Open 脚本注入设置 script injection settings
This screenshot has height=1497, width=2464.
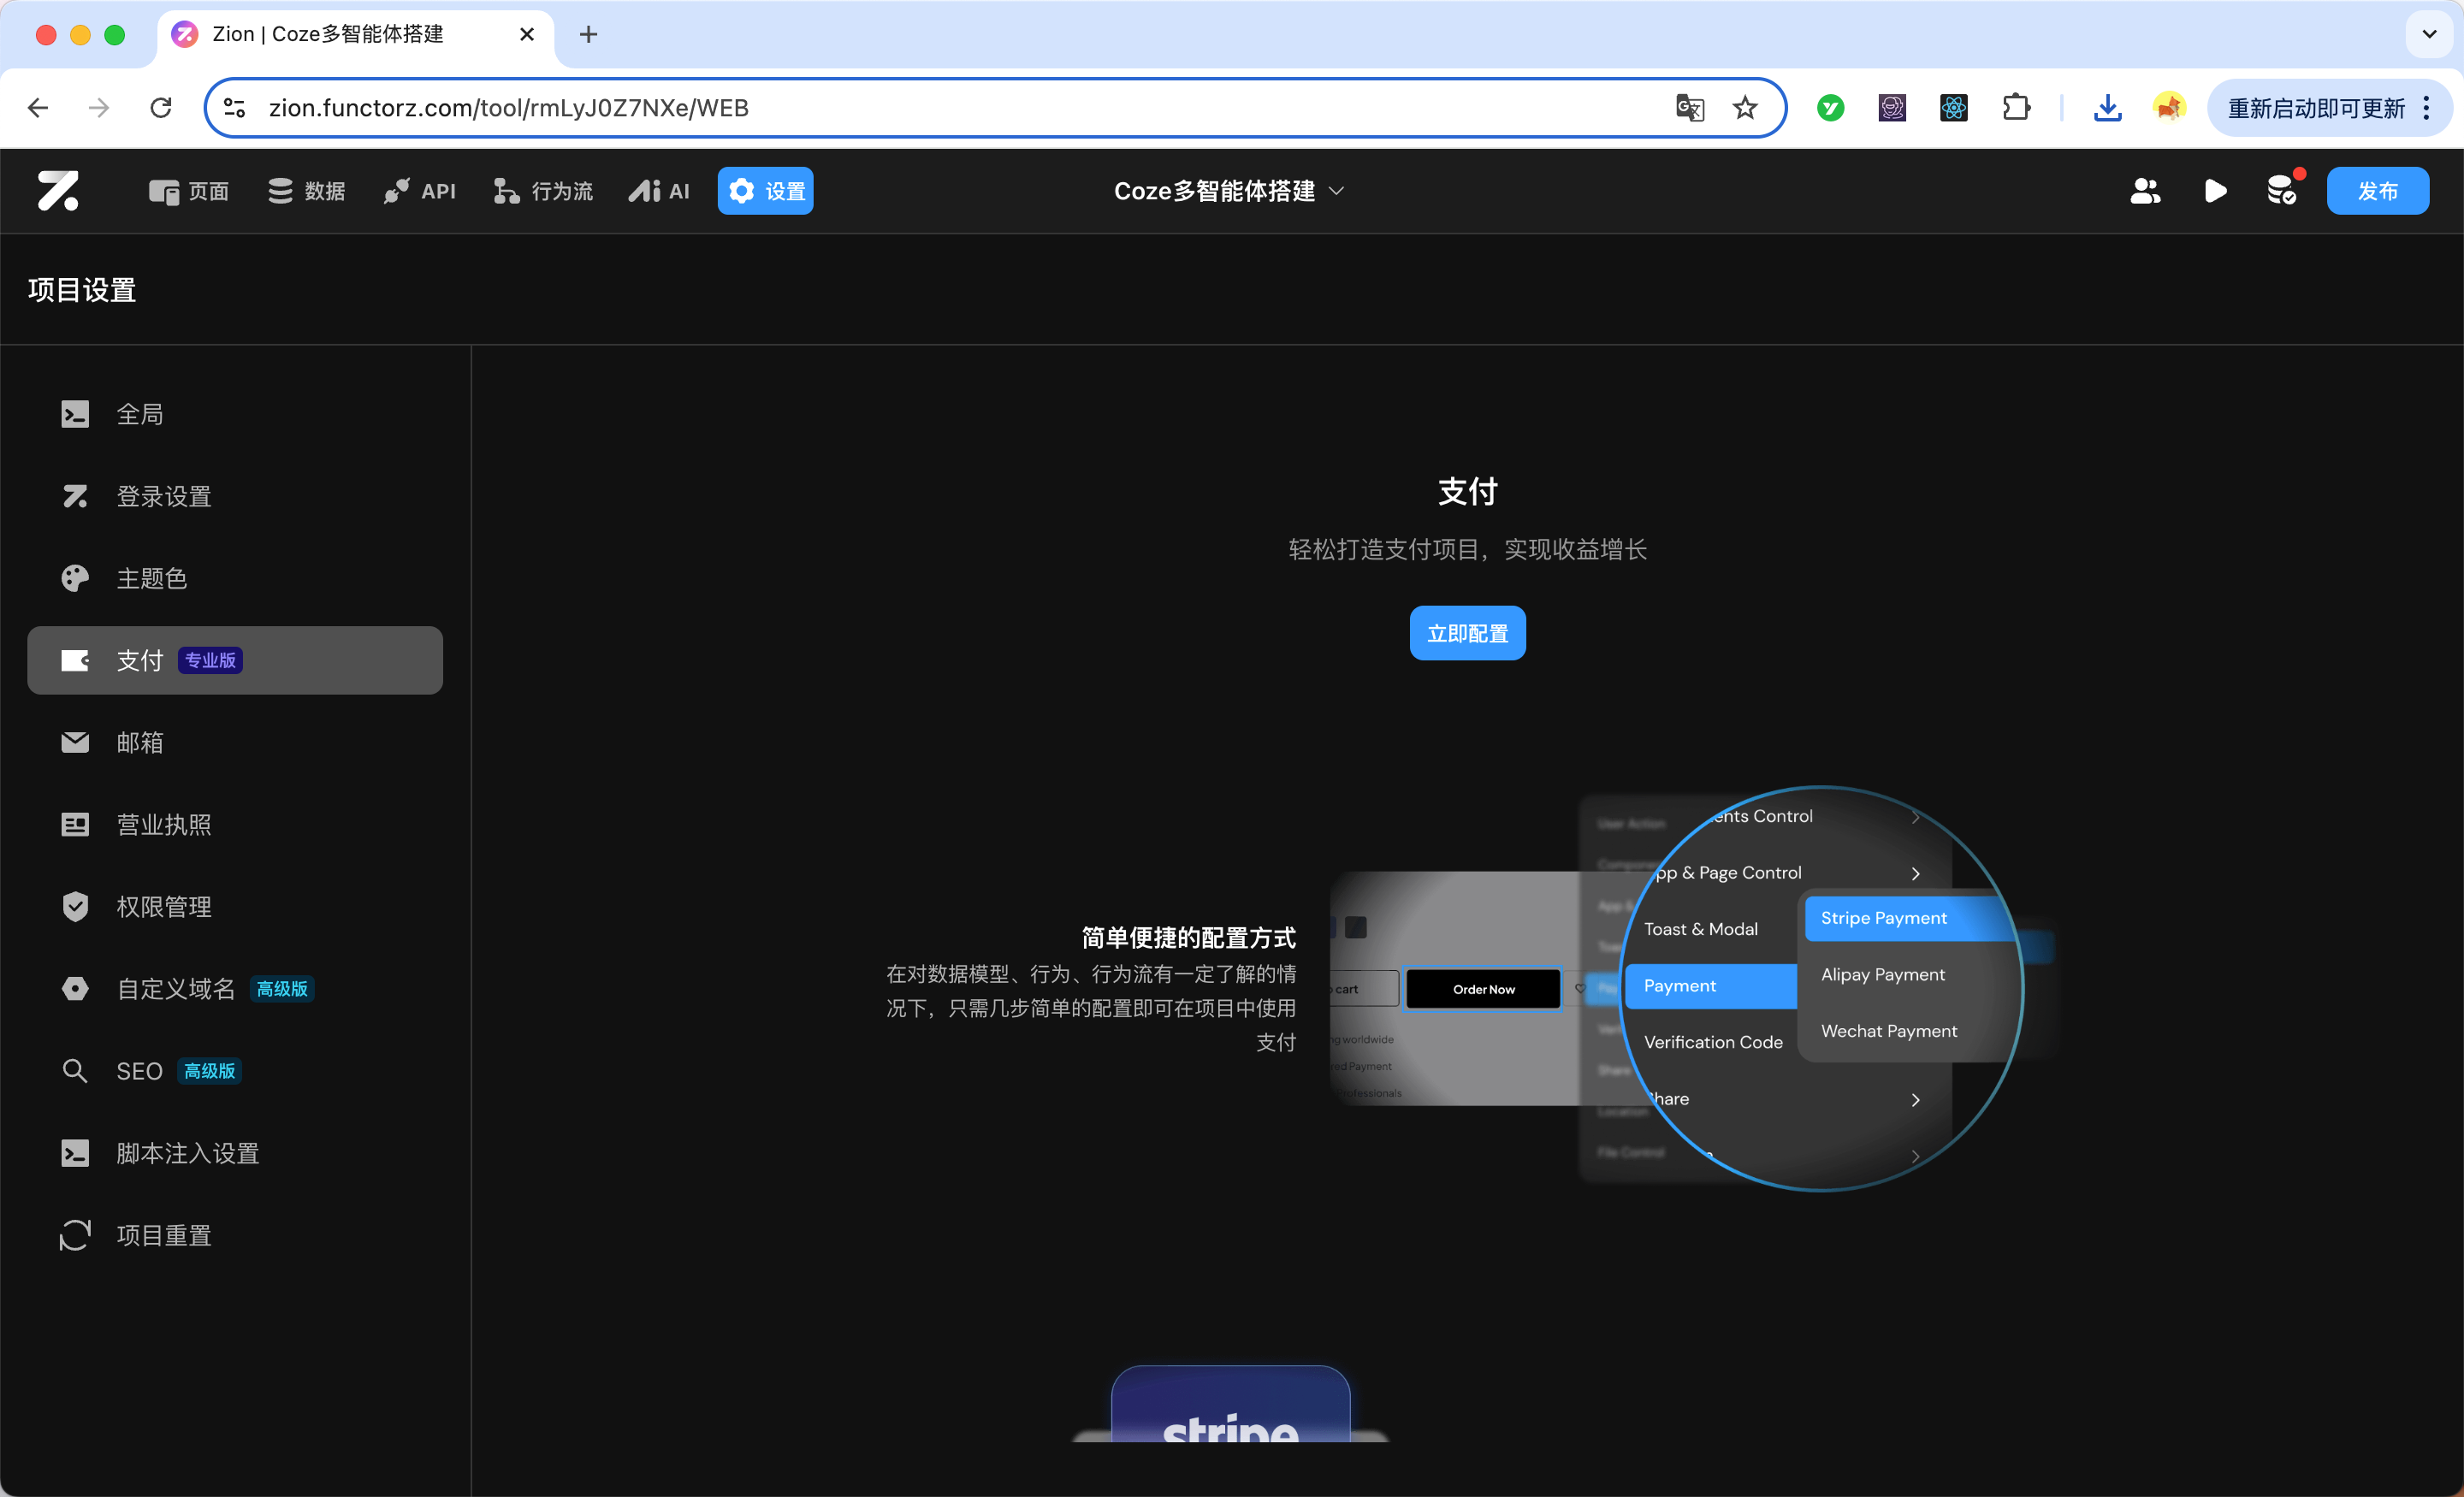235,1153
